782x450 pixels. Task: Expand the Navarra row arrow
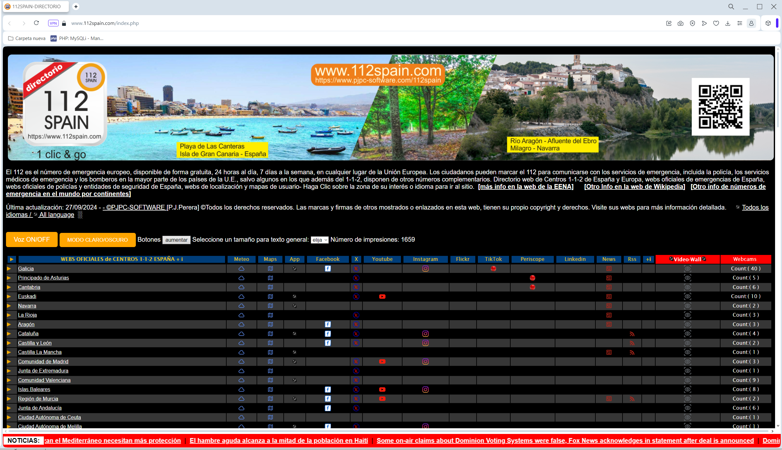click(9, 306)
